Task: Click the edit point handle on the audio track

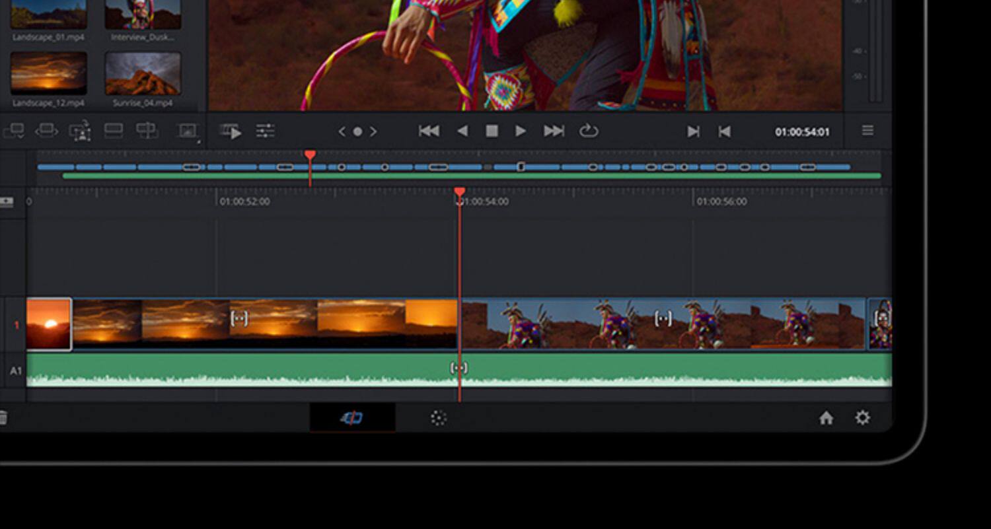Action: (459, 368)
